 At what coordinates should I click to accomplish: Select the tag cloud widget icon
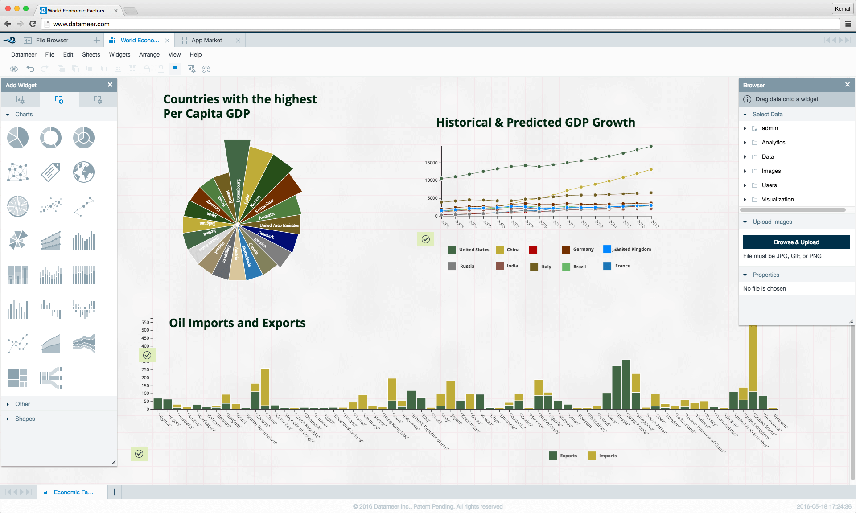pos(51,172)
